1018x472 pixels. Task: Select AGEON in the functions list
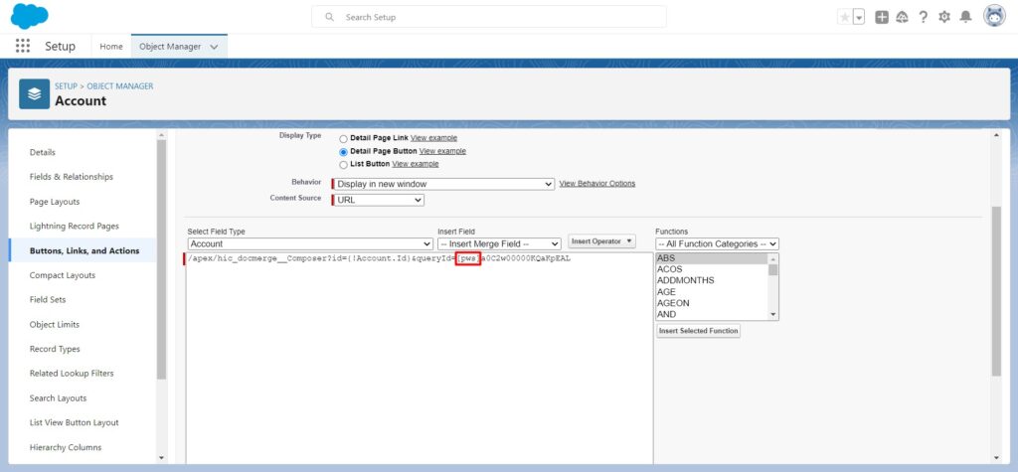pyautogui.click(x=712, y=303)
